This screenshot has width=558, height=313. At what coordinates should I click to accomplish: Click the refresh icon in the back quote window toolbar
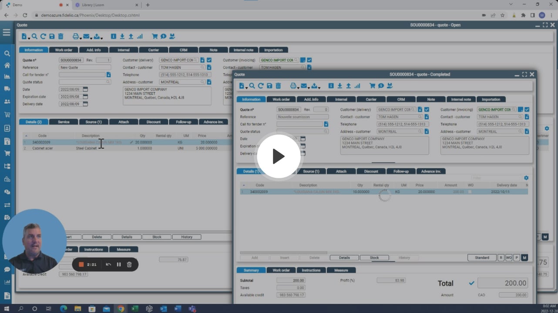pos(43,37)
